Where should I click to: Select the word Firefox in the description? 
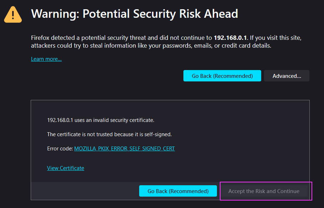(40, 38)
